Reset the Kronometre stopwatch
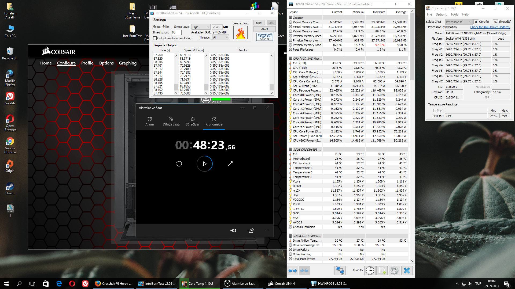Screen dimensions: 515x289 click(x=179, y=164)
